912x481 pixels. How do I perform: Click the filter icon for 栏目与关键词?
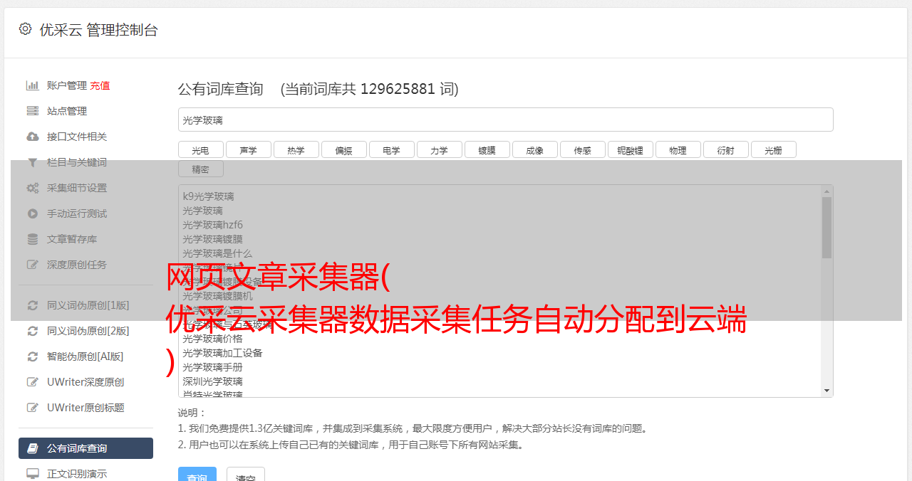point(33,162)
